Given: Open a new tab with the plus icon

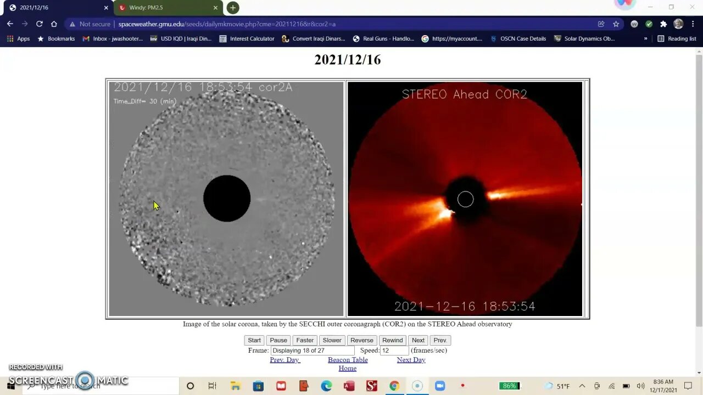Looking at the screenshot, I should click(x=233, y=8).
